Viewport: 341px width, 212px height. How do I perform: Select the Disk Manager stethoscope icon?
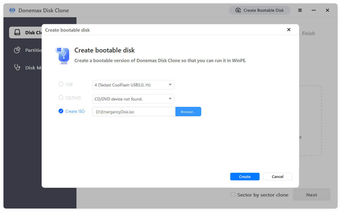17,68
